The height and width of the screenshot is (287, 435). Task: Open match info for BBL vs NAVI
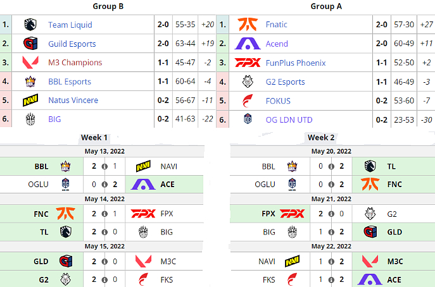click(104, 166)
